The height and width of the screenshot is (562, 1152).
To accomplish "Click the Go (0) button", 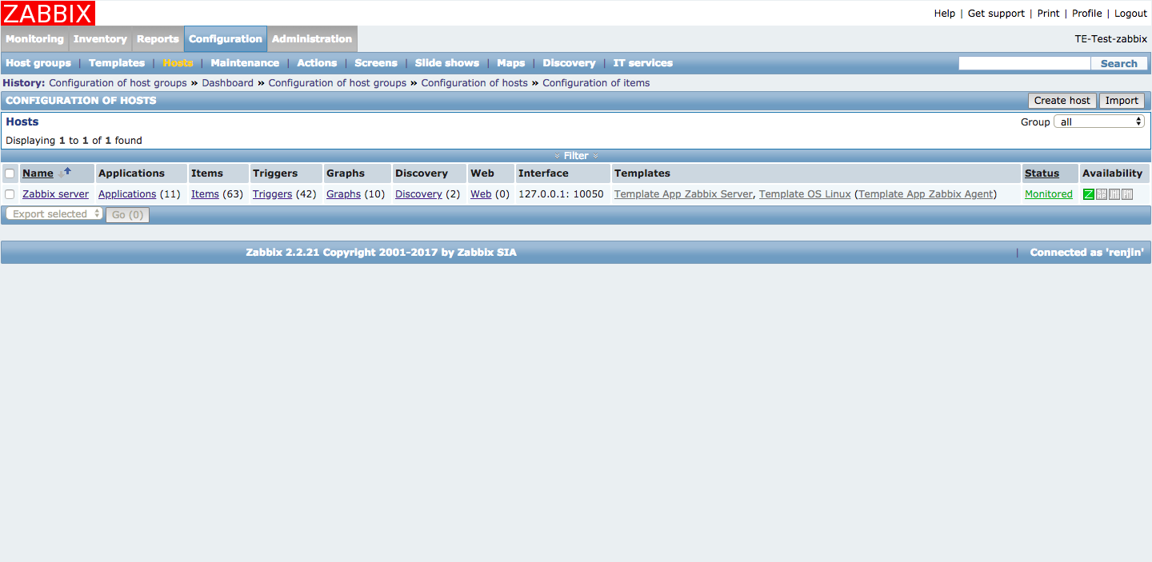I will point(127,214).
